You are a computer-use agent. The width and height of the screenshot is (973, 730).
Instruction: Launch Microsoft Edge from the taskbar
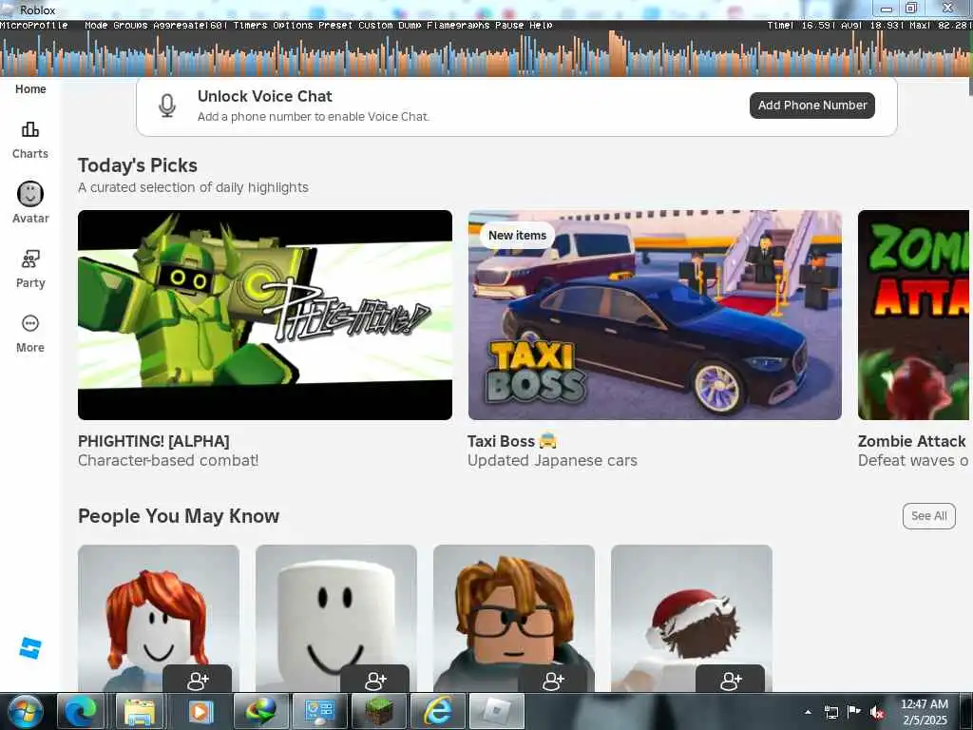pos(82,711)
